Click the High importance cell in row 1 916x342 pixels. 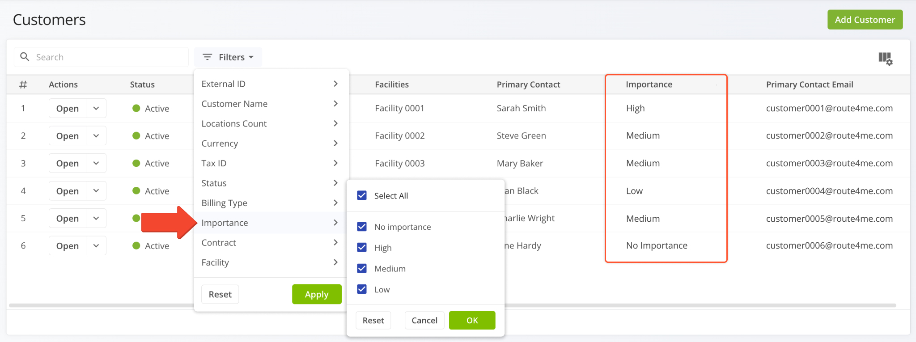click(x=635, y=108)
